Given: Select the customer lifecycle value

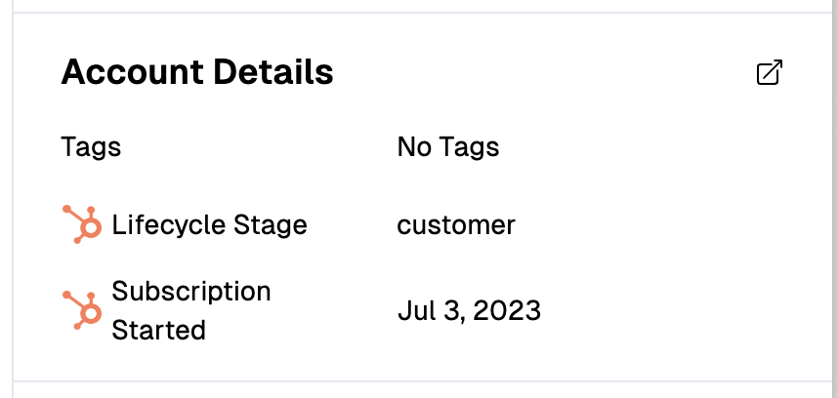Looking at the screenshot, I should (x=456, y=225).
